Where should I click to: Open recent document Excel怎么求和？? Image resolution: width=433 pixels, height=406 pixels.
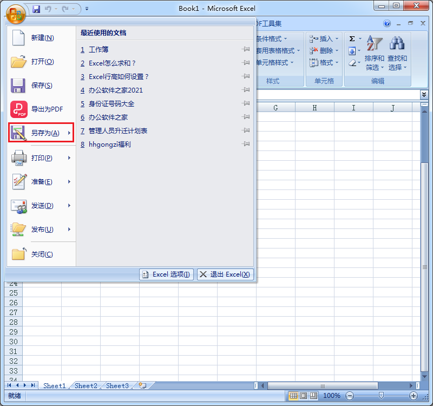[165, 63]
